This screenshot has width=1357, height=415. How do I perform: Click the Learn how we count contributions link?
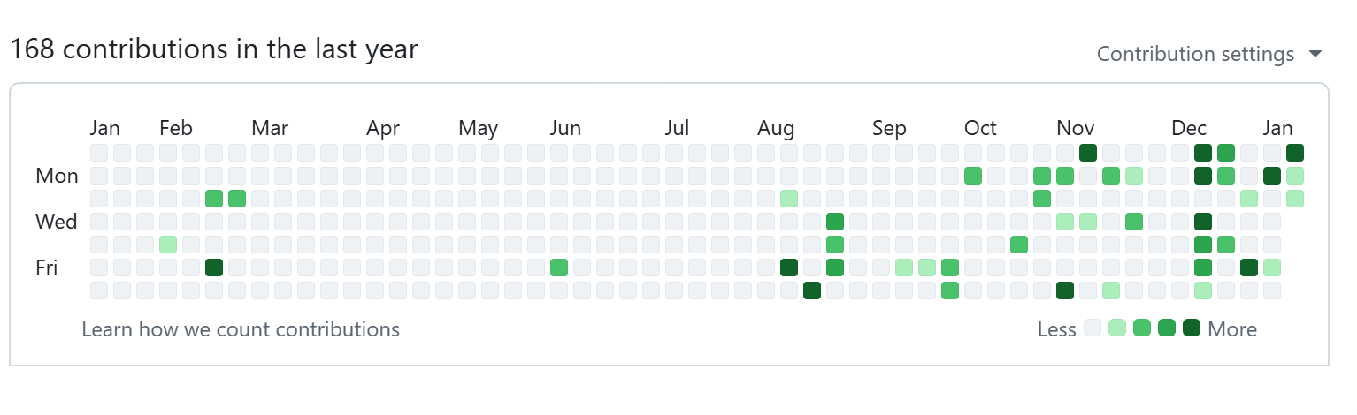(x=241, y=329)
